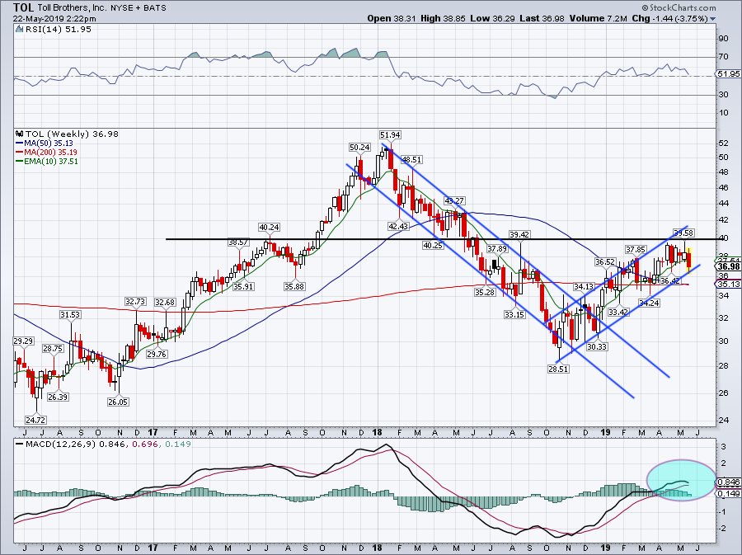Click the 32.73 price label
This screenshot has height=555, width=742.
(x=135, y=301)
